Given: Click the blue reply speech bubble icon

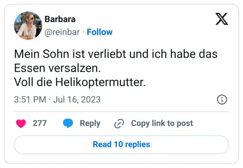Looking at the screenshot, I should point(68,123).
